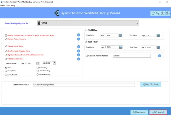171x115 pixels.
Task: Click info icon beside Remove Duplicate Mail
Action: tap(79, 35)
